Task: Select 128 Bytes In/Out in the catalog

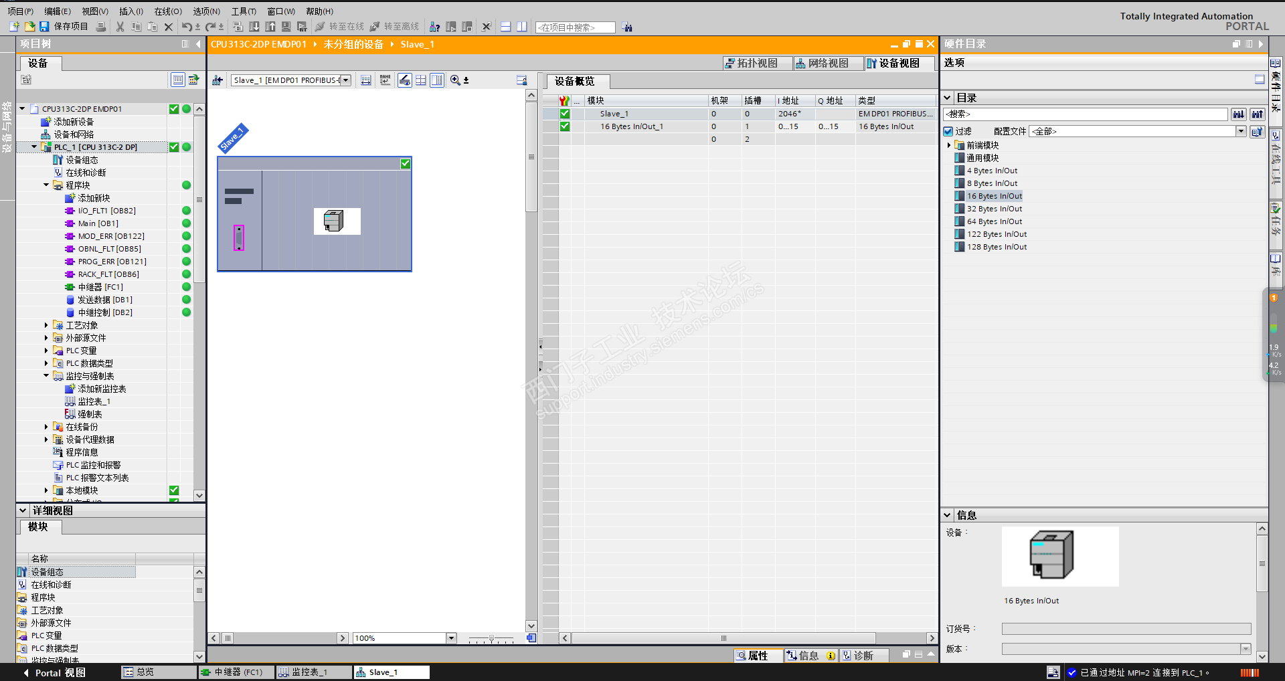Action: (x=997, y=247)
